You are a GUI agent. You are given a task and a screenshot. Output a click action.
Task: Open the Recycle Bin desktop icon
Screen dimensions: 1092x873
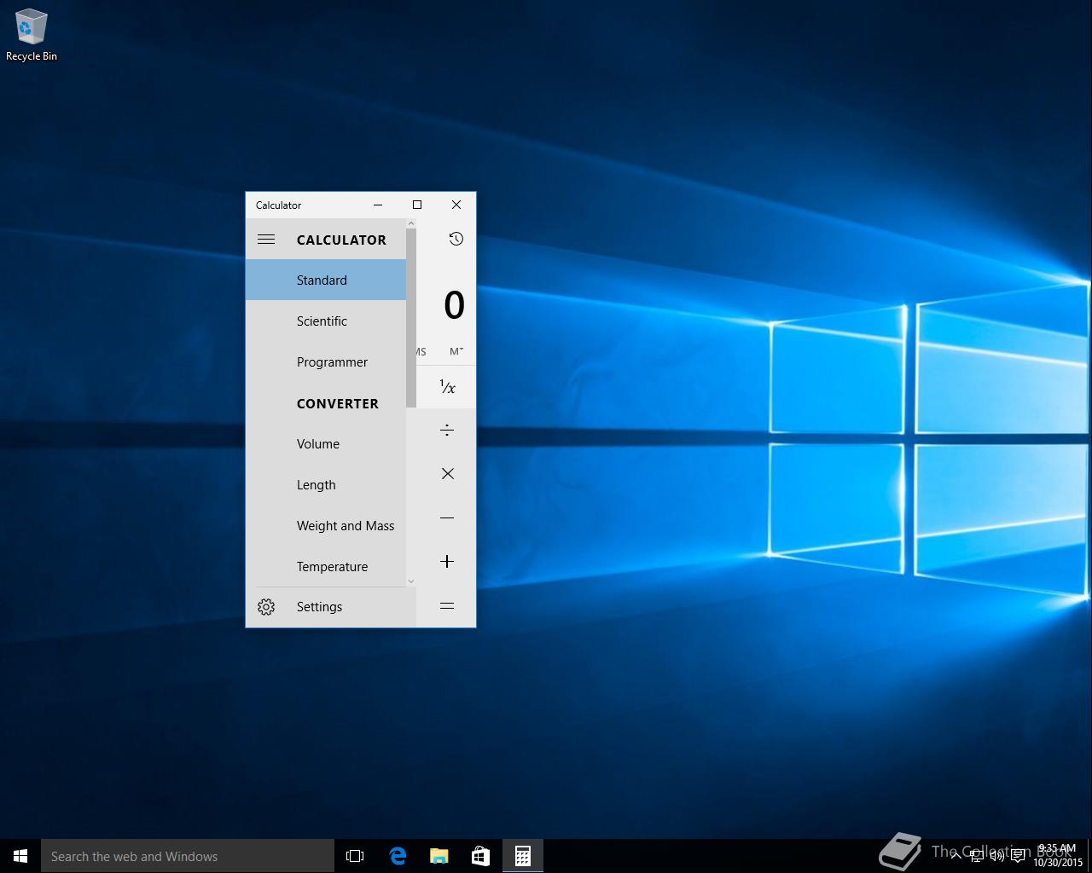tap(32, 35)
